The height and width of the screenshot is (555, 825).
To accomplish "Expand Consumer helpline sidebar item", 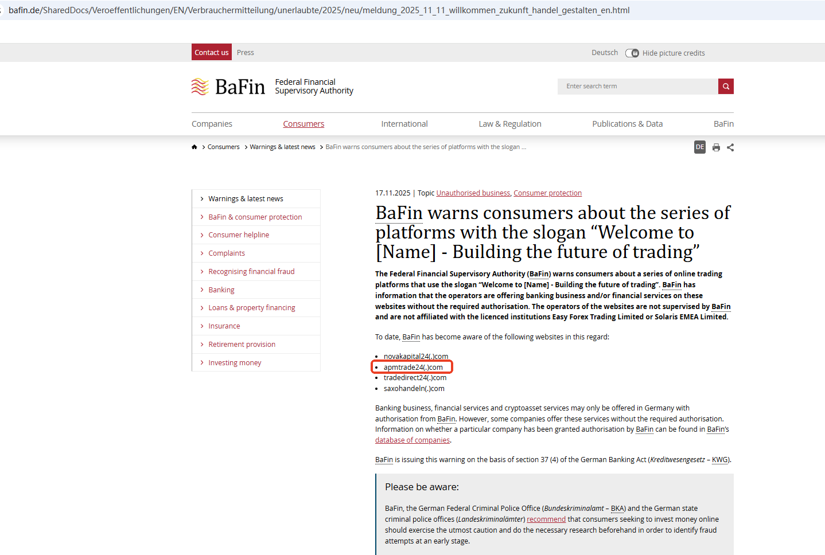I will pos(256,235).
